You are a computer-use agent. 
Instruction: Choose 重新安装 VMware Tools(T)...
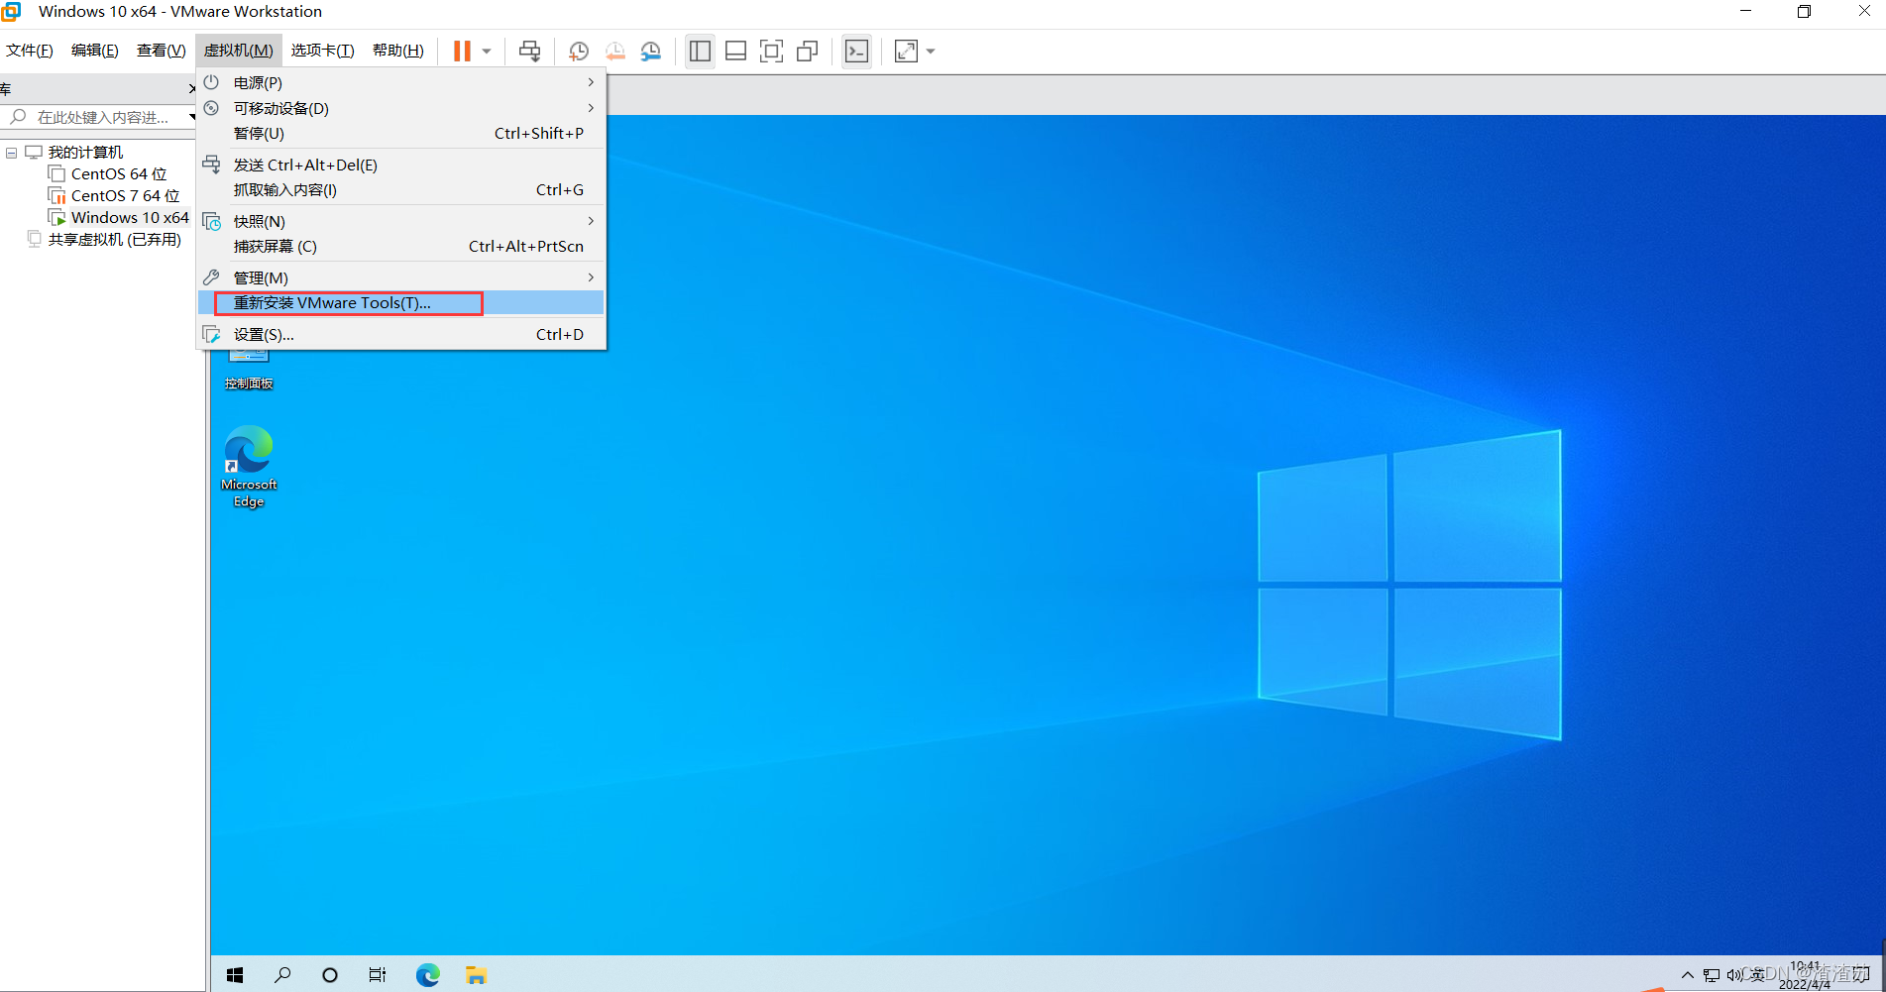pos(401,303)
